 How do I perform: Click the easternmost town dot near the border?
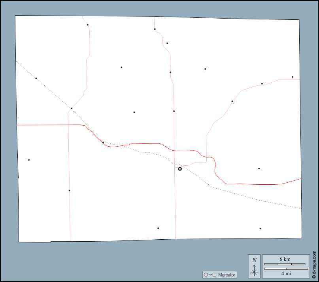pyautogui.click(x=293, y=77)
